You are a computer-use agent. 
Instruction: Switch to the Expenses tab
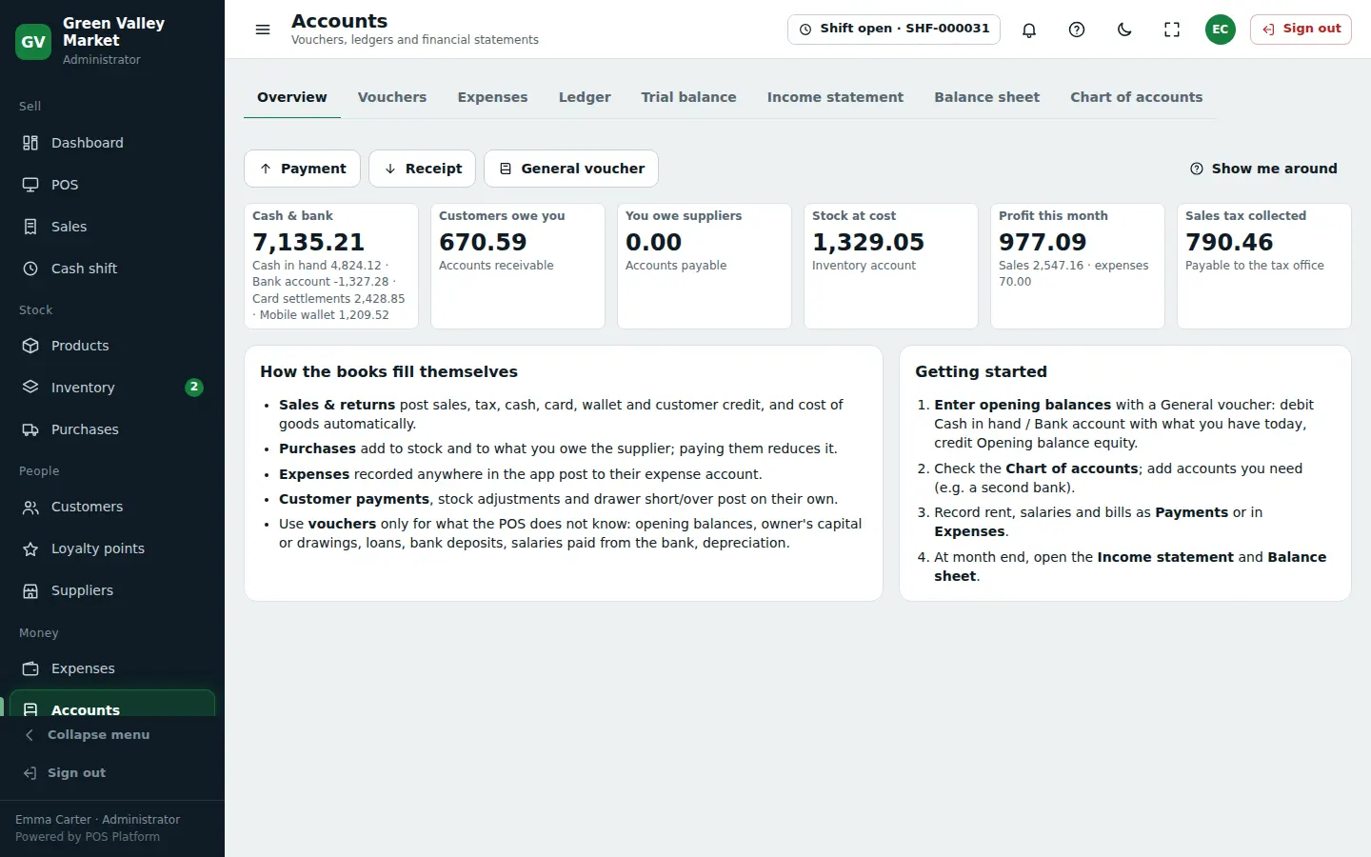click(x=492, y=97)
